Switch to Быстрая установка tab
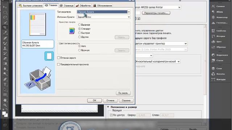The width and height of the screenshot is (232, 130). (x=30, y=6)
